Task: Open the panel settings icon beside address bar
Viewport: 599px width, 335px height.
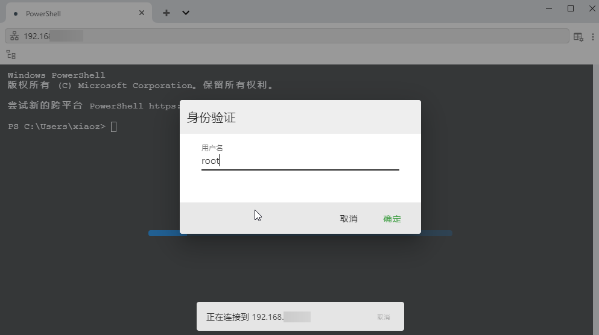Action: pyautogui.click(x=578, y=37)
